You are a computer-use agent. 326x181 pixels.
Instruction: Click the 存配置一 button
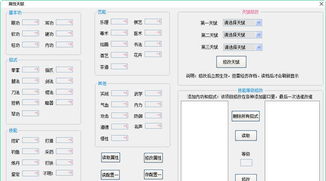153,175
